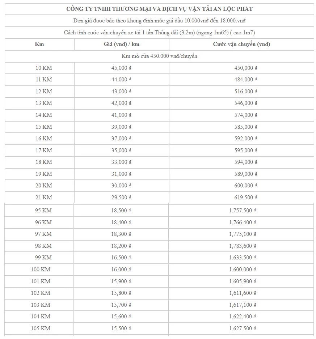Click the fuel price range note row
The image size is (316, 339).
[159, 21]
